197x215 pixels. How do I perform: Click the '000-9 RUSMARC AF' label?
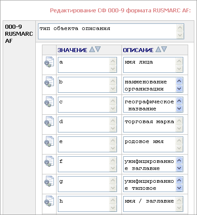point(19,34)
